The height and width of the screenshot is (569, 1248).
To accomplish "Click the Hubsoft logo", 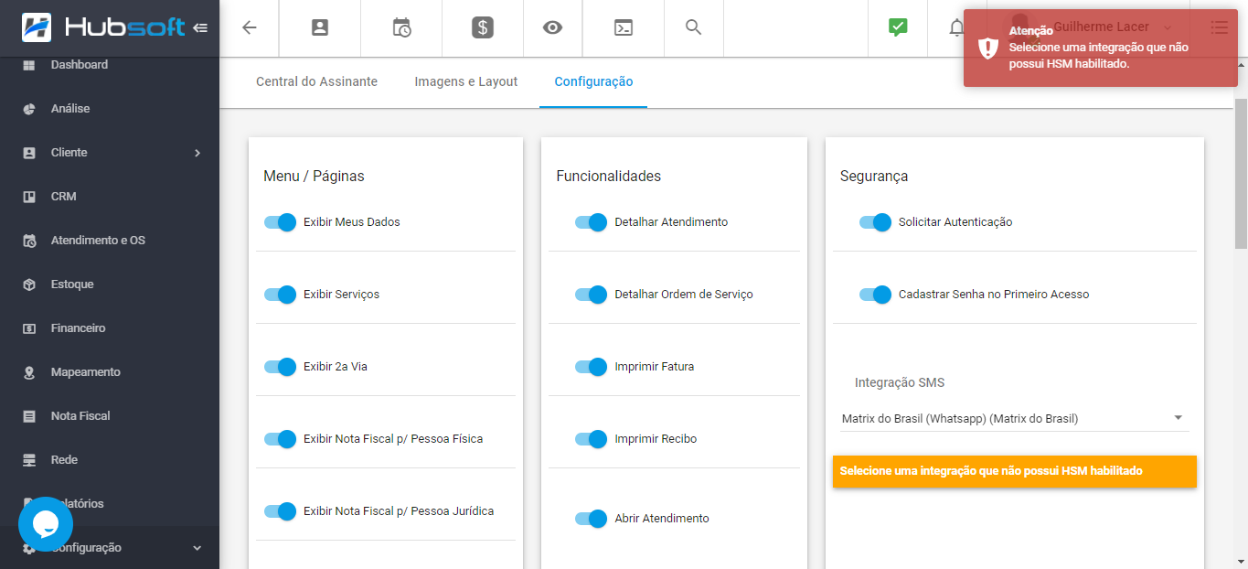I will coord(103,27).
